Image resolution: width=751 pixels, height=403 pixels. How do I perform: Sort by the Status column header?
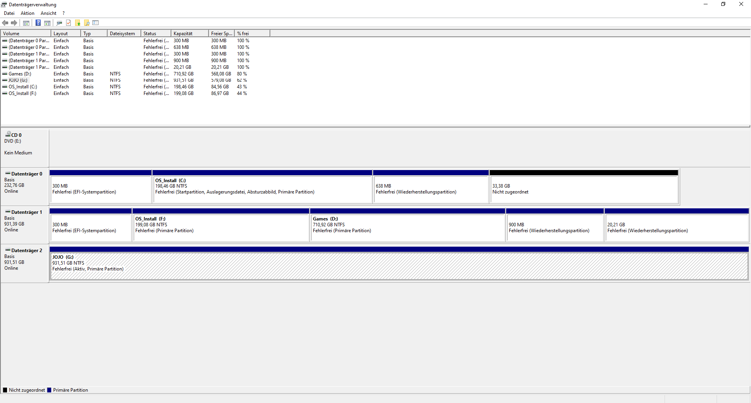click(156, 34)
